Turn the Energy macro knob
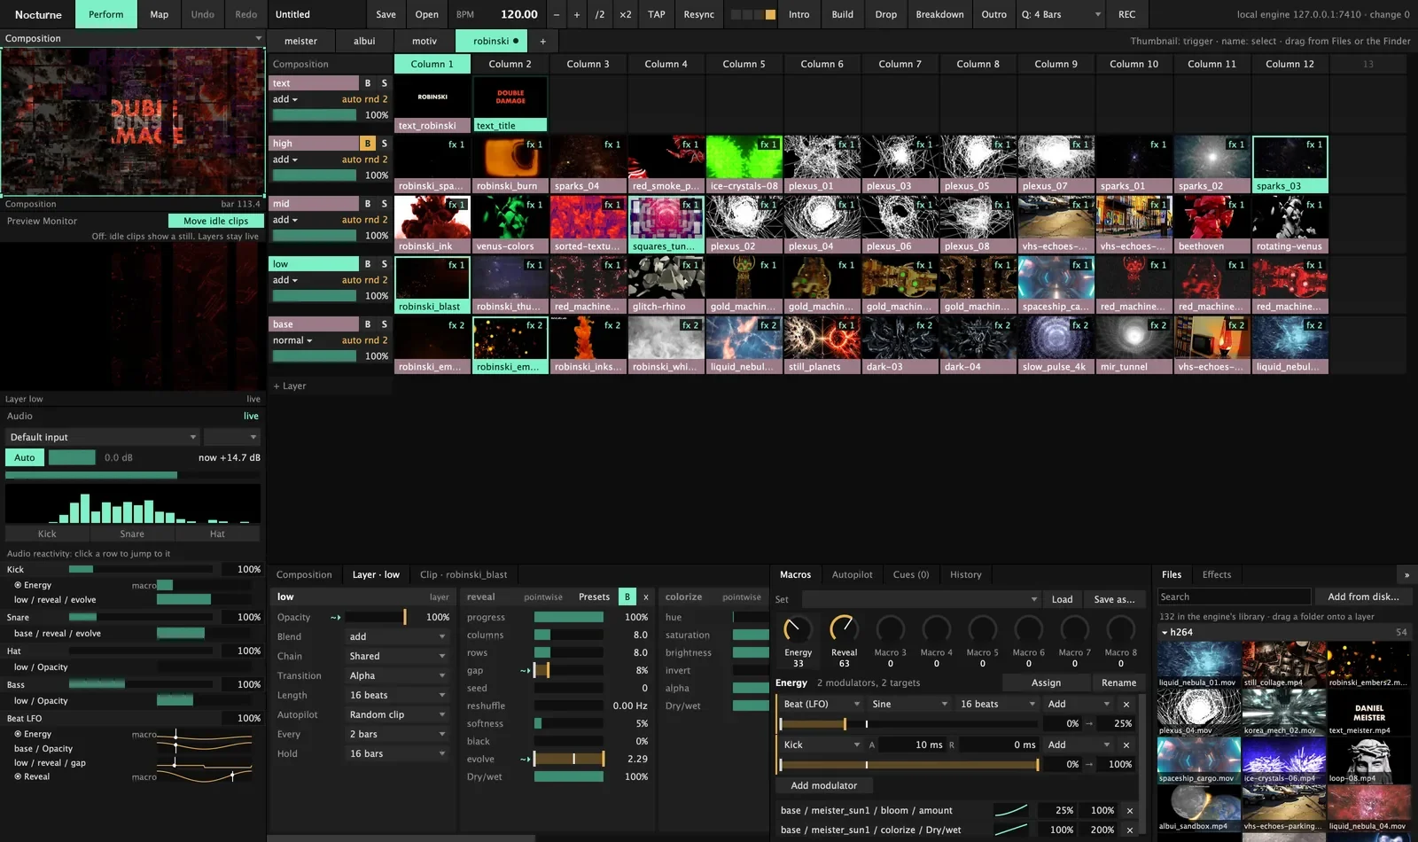The width and height of the screenshot is (1418, 842). tap(798, 629)
